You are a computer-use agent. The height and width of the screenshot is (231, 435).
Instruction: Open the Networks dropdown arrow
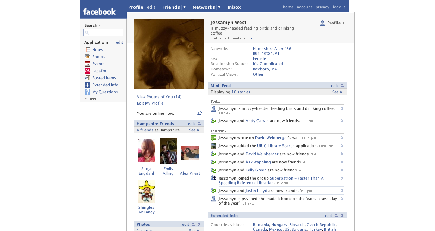[x=219, y=7]
